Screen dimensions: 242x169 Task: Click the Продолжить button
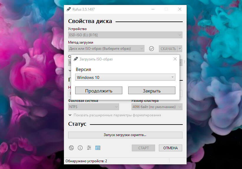coord(99,90)
